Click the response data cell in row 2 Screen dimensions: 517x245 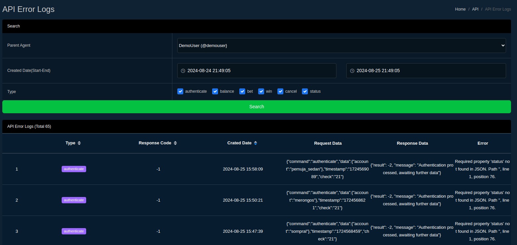[x=412, y=200]
